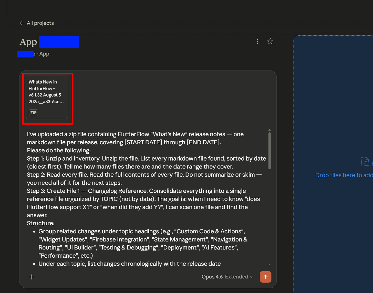Open the attached FlutterFlow ZIP file card
This screenshot has width=373, height=293.
[46, 97]
